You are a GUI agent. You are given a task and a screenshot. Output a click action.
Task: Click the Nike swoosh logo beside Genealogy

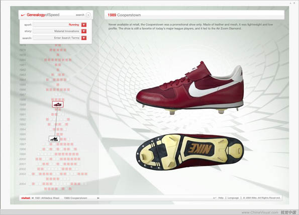coord(23,15)
